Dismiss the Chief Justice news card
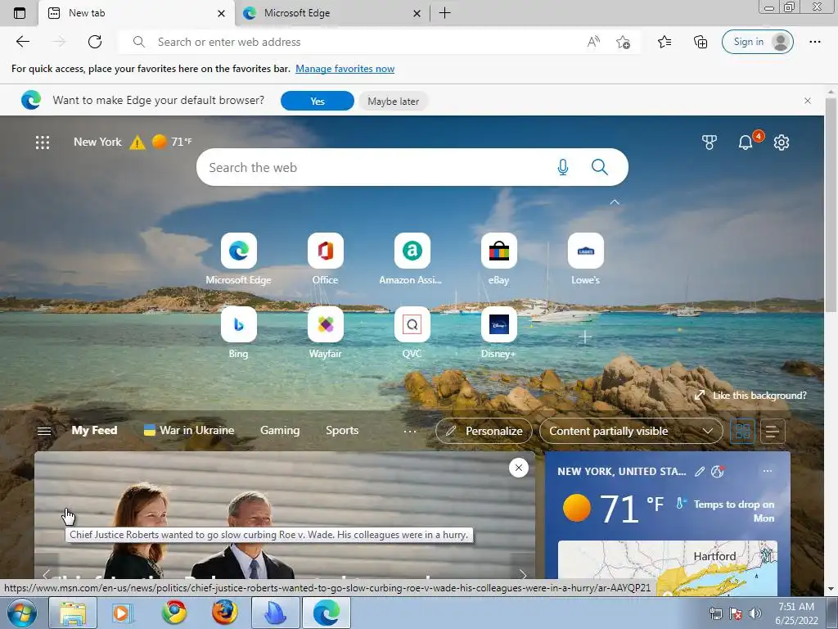Image resolution: width=838 pixels, height=629 pixels. [518, 468]
